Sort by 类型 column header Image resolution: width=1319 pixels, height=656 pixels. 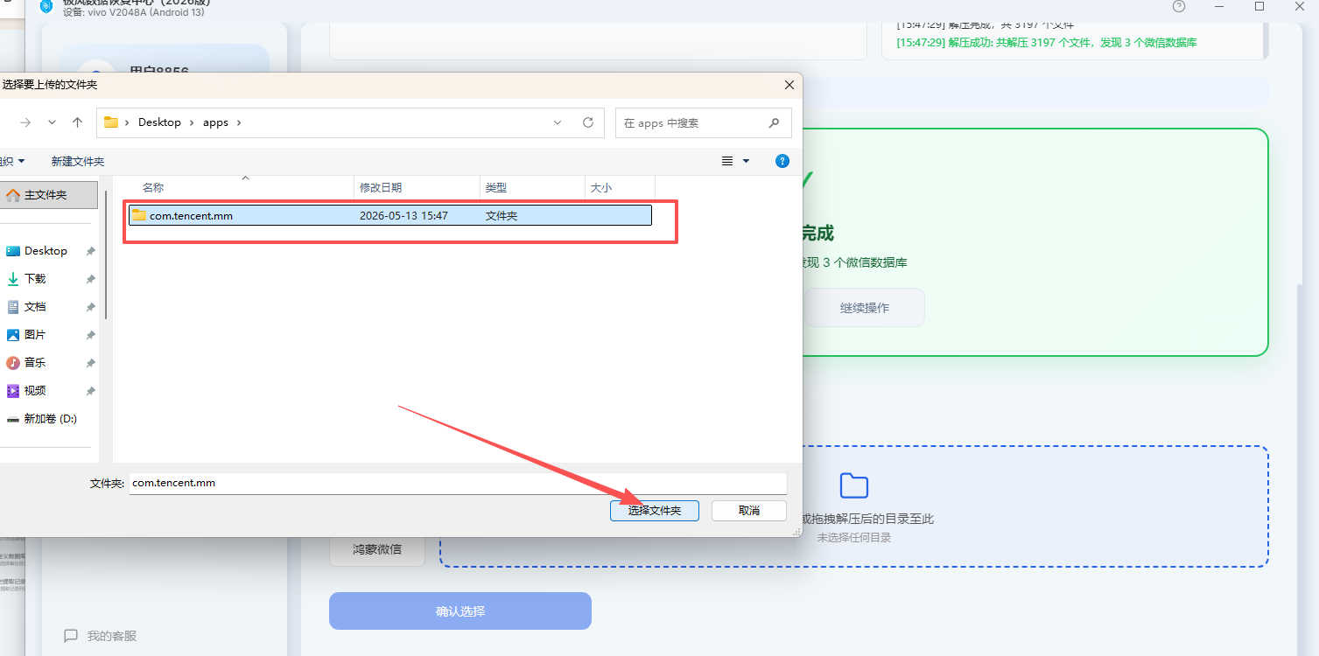[x=532, y=187]
